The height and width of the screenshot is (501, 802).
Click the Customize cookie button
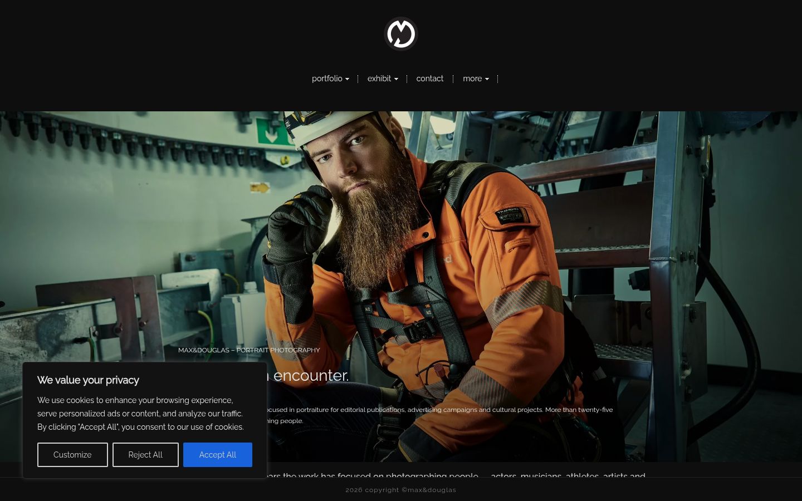point(72,455)
